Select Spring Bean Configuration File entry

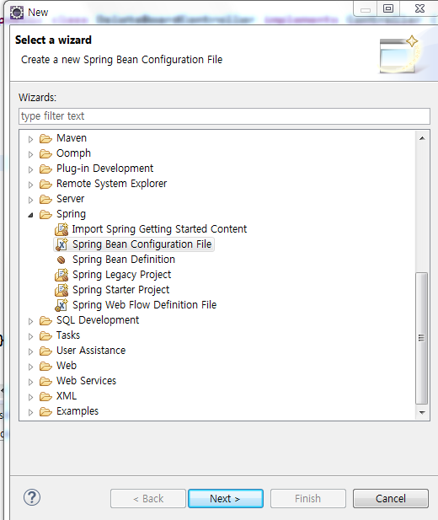coord(142,244)
